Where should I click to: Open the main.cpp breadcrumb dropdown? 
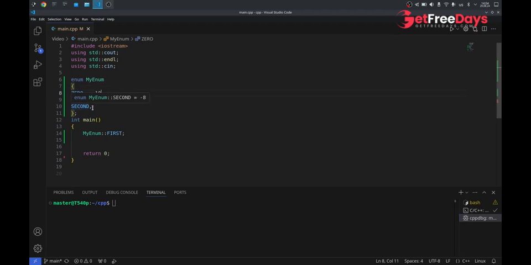pyautogui.click(x=84, y=39)
